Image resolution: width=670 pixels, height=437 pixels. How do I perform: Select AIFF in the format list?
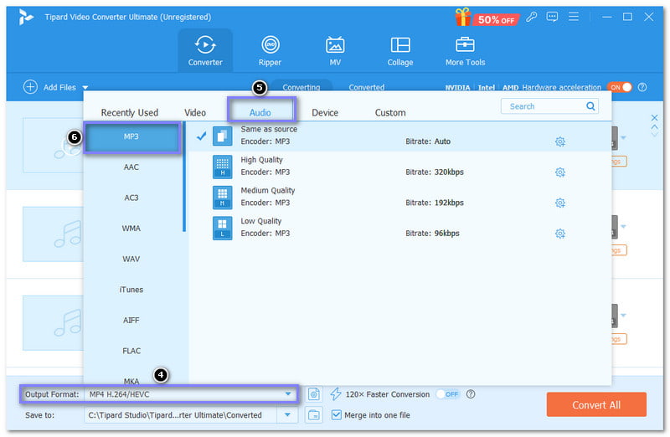(x=131, y=320)
